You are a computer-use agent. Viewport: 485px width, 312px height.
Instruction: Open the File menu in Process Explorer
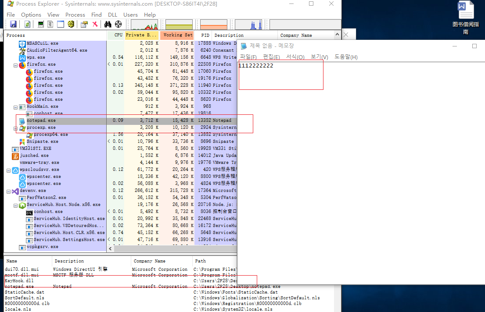point(11,14)
